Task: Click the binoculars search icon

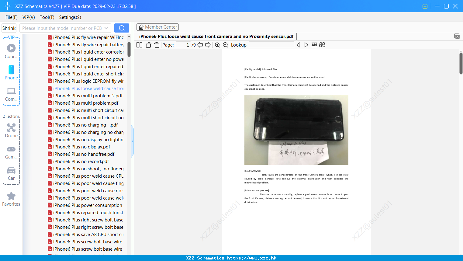Action: 322,45
